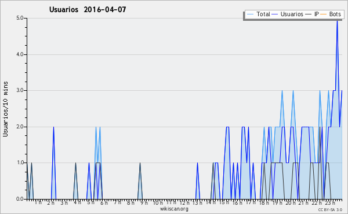Click the '3 h' x-axis label
The width and height of the screenshot is (348, 214).
pos(64,203)
